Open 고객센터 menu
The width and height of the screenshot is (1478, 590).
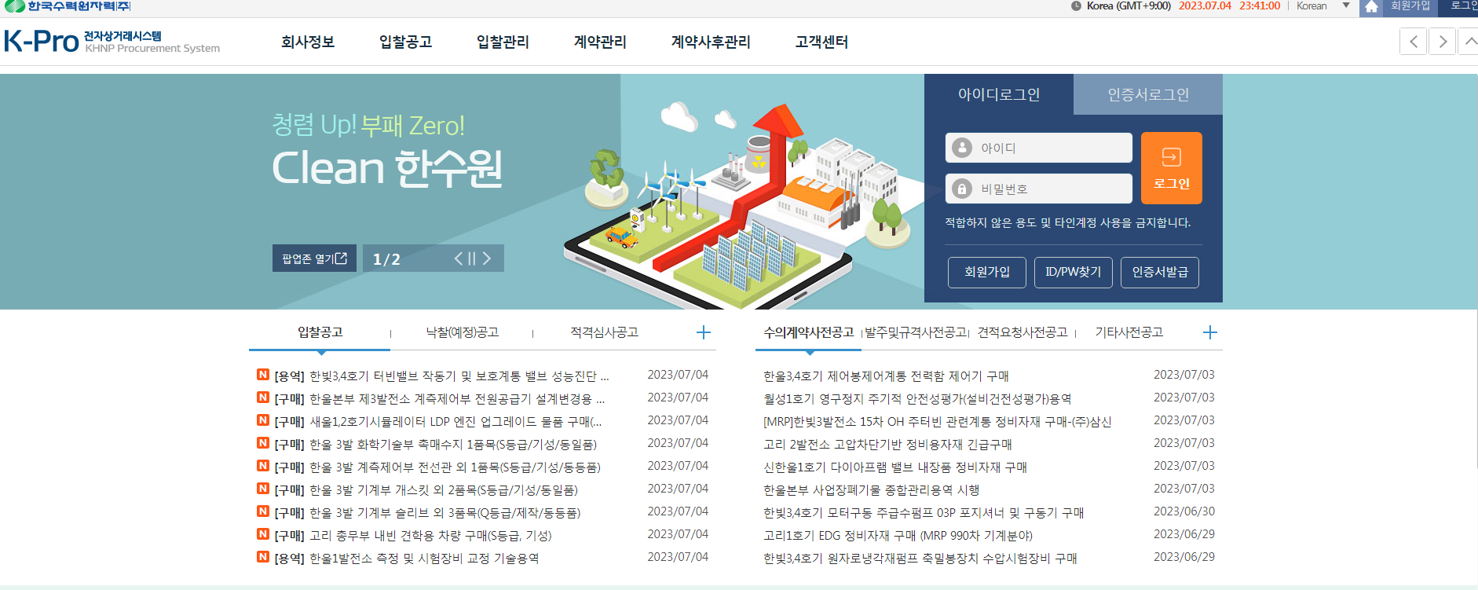pyautogui.click(x=821, y=42)
